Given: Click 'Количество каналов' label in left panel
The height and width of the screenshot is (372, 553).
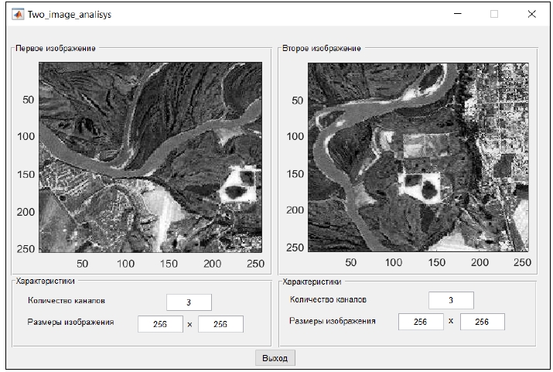Looking at the screenshot, I should [66, 301].
